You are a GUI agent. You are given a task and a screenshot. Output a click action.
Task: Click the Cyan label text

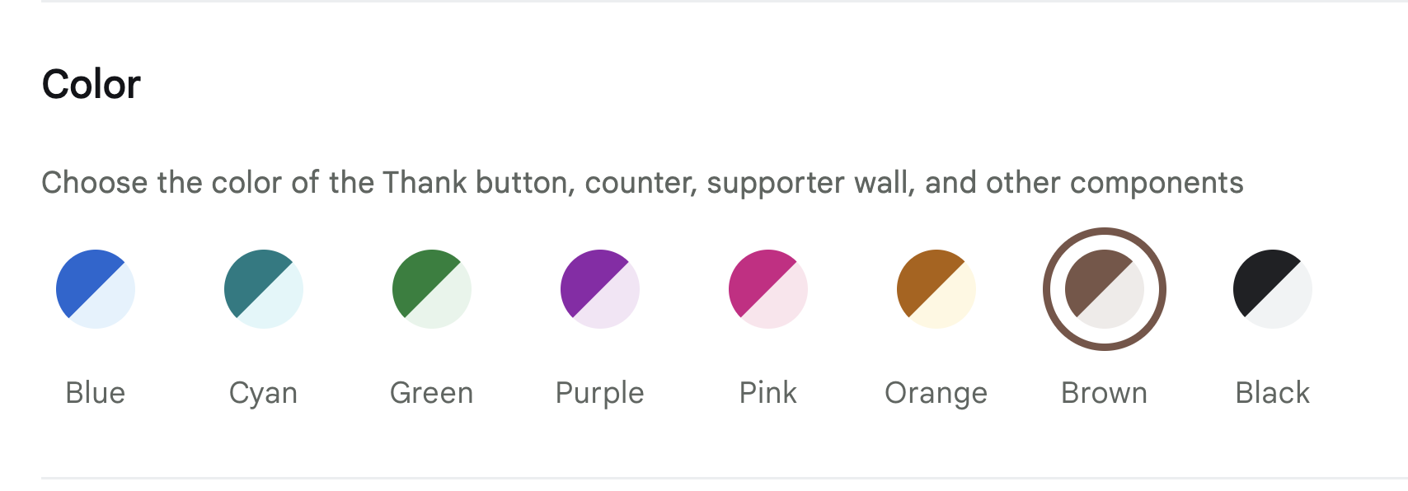pos(263,392)
